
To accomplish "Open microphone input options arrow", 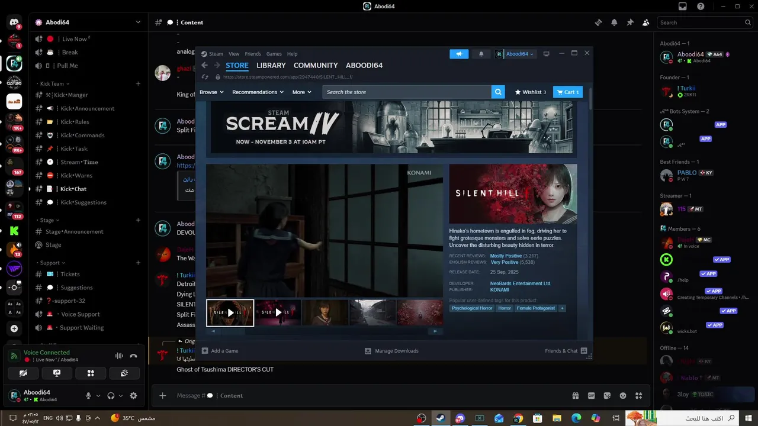I will click(x=98, y=396).
